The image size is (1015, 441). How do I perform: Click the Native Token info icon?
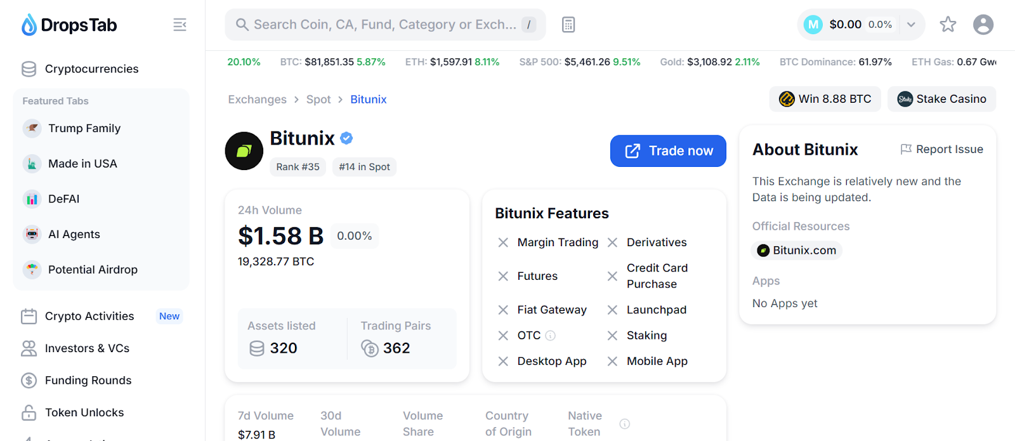625,424
